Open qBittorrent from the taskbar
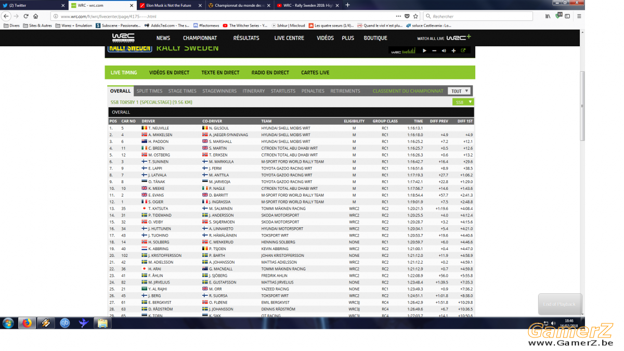This screenshot has width=624, height=351. click(65, 323)
